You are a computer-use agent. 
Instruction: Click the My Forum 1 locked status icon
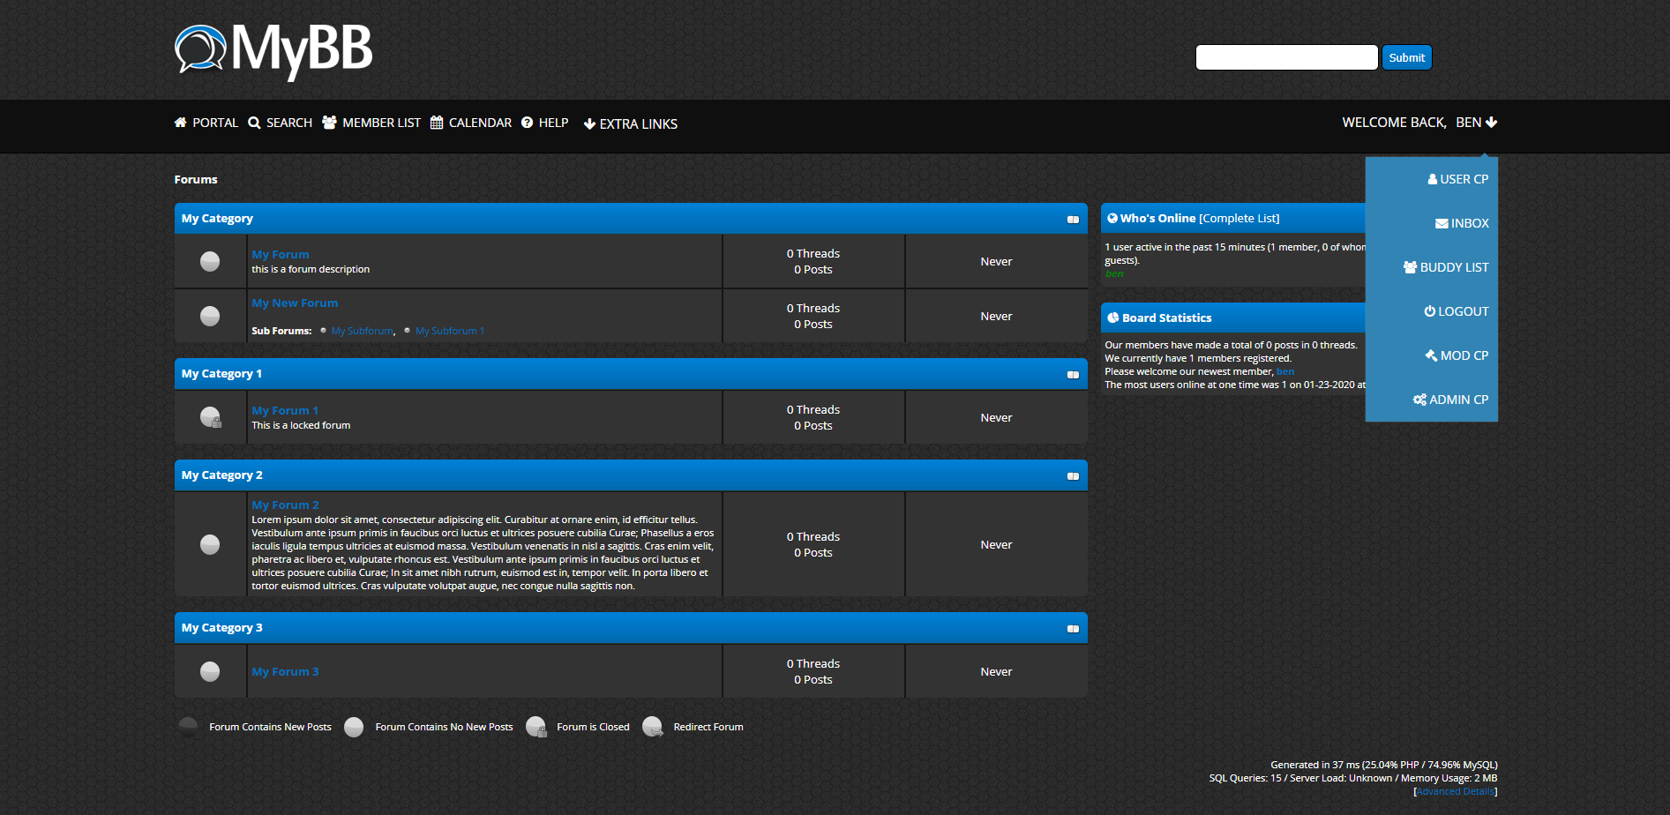(x=210, y=417)
